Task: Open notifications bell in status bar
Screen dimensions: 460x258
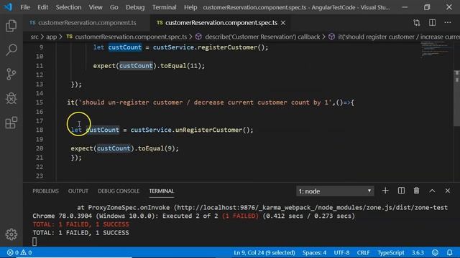Action: click(x=449, y=252)
